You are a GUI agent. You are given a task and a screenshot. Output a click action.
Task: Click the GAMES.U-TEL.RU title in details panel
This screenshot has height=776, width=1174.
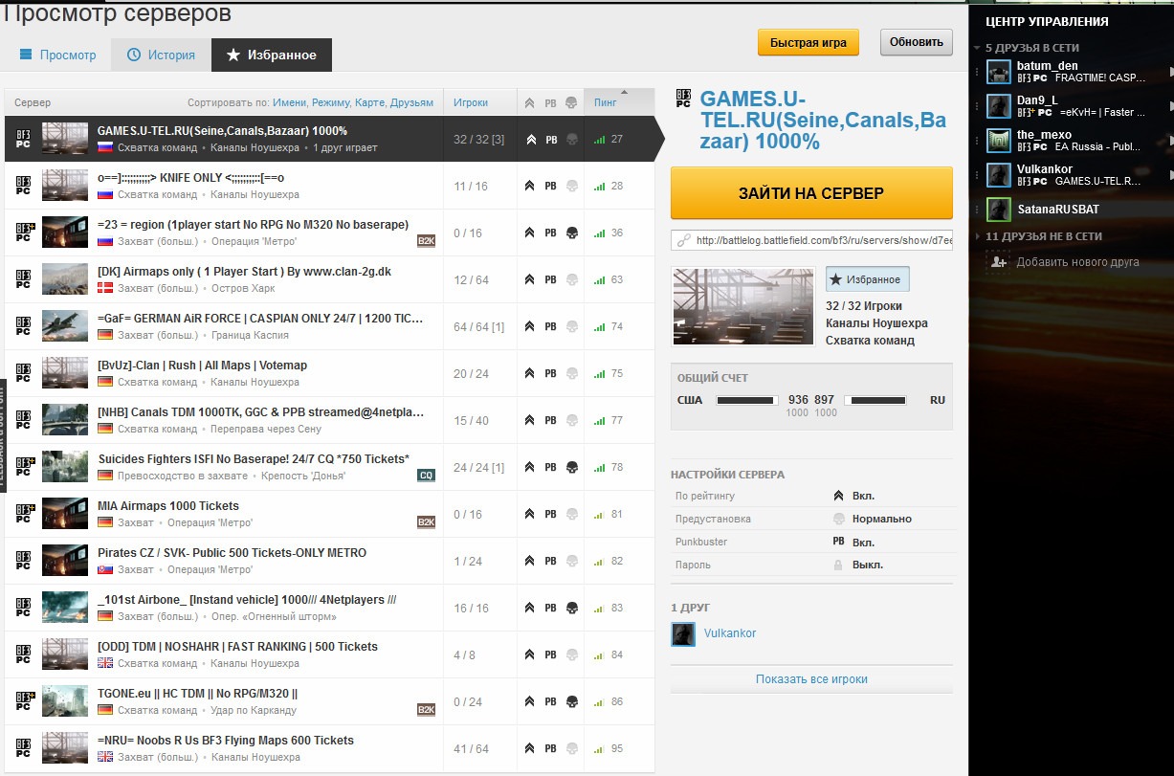823,120
